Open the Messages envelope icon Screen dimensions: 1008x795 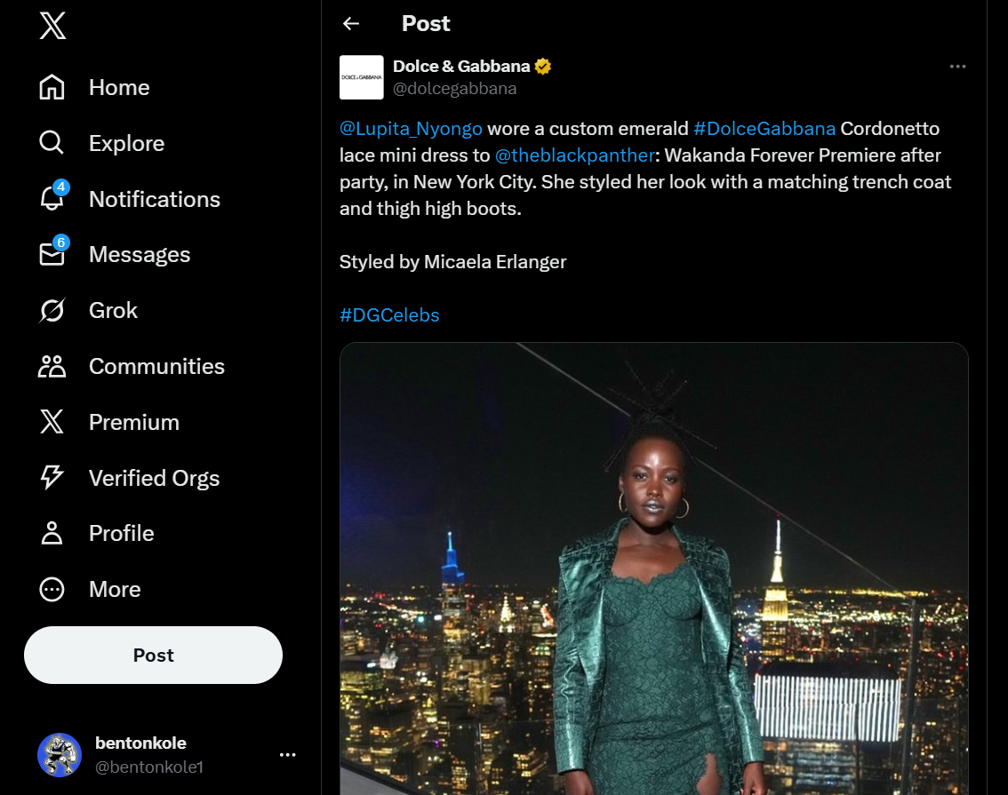pyautogui.click(x=52, y=254)
